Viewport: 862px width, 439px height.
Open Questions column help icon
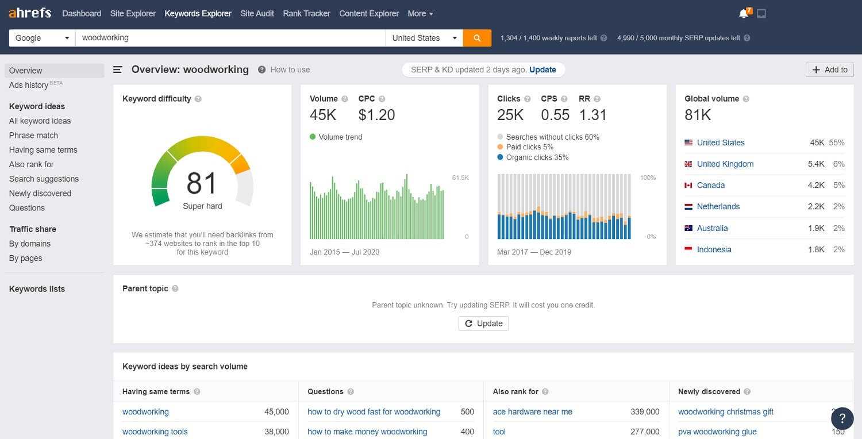[351, 391]
